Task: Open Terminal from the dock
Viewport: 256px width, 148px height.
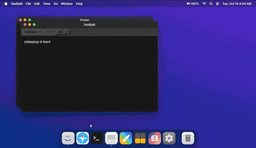Action: pyautogui.click(x=97, y=138)
